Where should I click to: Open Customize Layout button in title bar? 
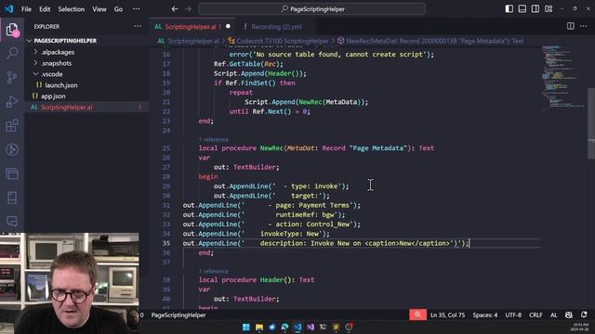pyautogui.click(x=549, y=8)
